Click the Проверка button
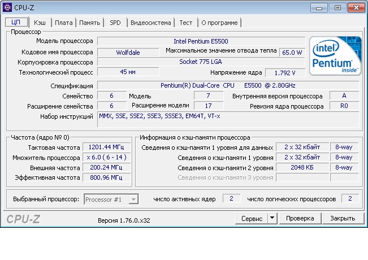368x260 pixels. coord(300,219)
